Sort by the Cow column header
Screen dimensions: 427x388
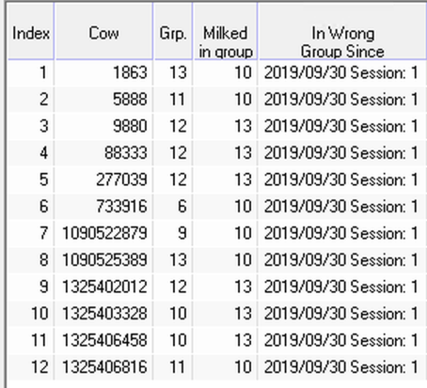coord(103,31)
